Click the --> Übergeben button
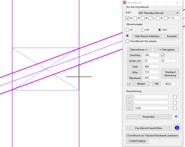185x147 pixels. pyautogui.click(x=166, y=50)
